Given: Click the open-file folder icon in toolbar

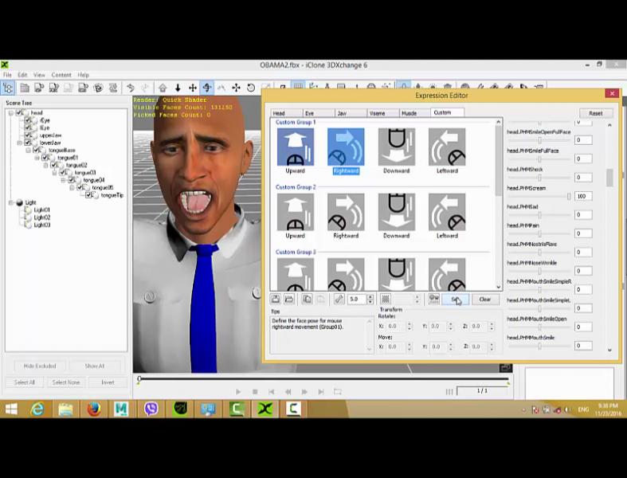Looking at the screenshot, I should pos(25,88).
